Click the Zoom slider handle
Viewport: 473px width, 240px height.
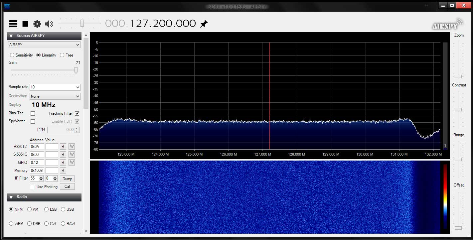click(x=458, y=76)
